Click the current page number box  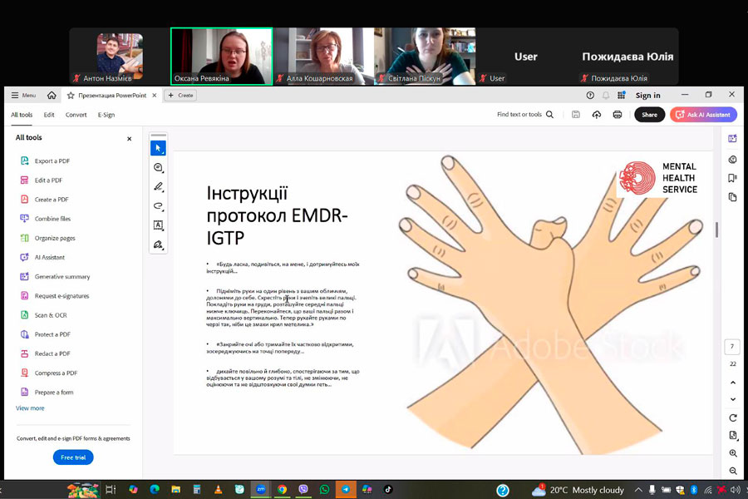tap(732, 347)
